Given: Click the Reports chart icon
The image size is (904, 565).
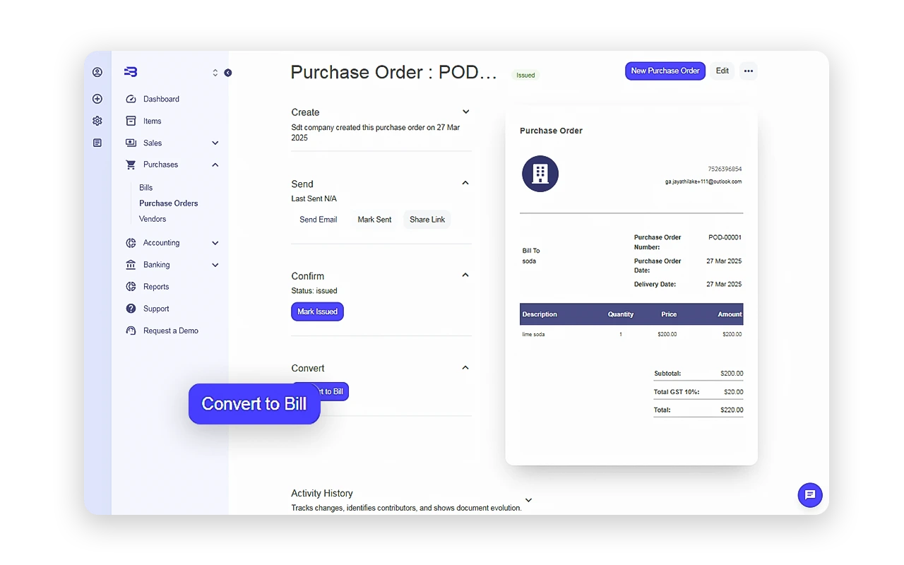Looking at the screenshot, I should tap(131, 287).
